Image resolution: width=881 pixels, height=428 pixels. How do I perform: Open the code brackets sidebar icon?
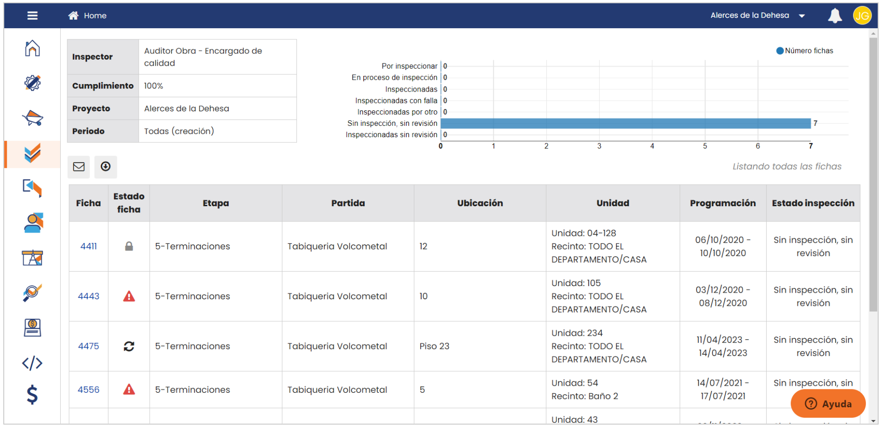[32, 363]
